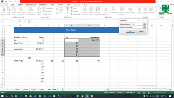Open Load Test tab
Image resolution: width=174 pixels, height=98 pixels.
[x=77, y=5]
